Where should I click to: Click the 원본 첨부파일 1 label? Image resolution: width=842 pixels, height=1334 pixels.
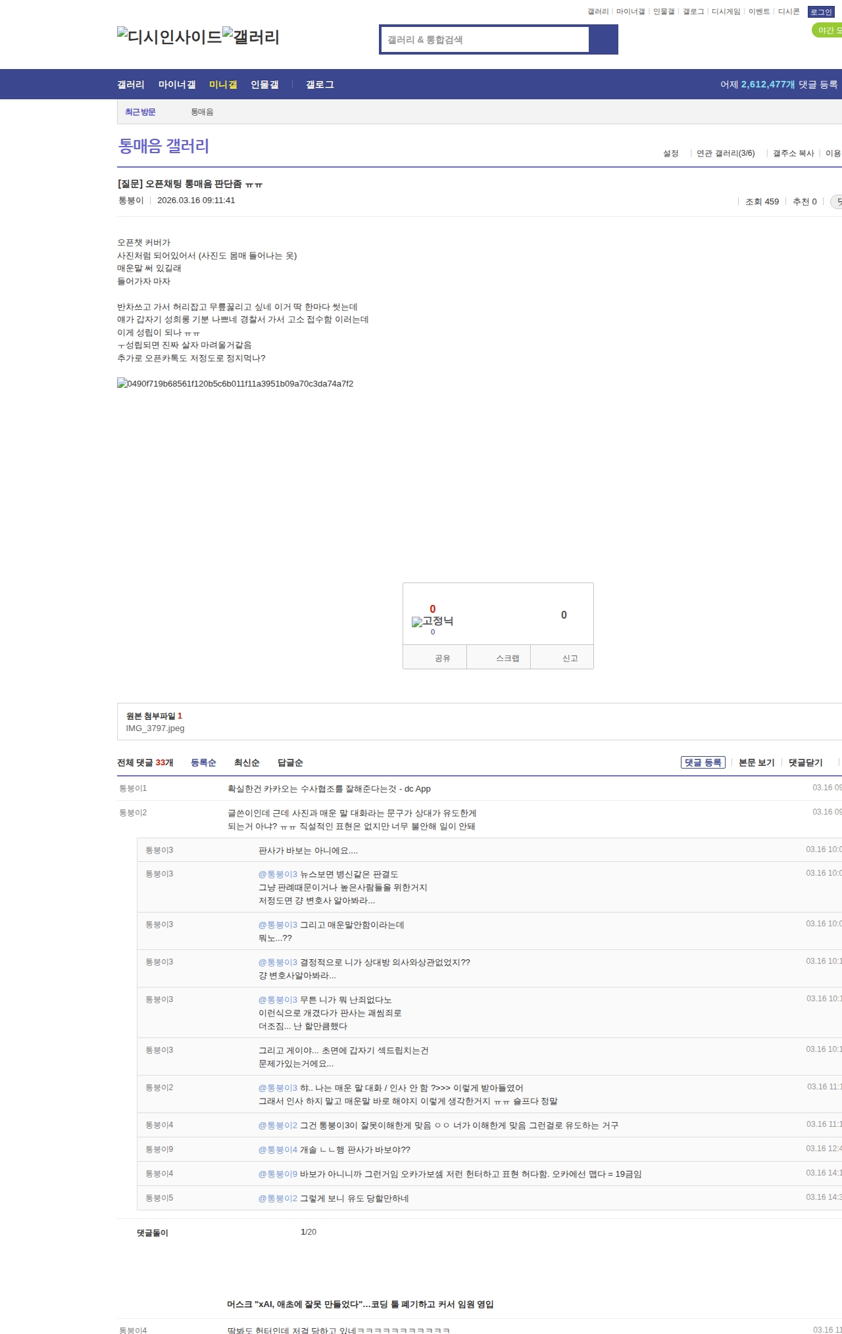pos(154,716)
